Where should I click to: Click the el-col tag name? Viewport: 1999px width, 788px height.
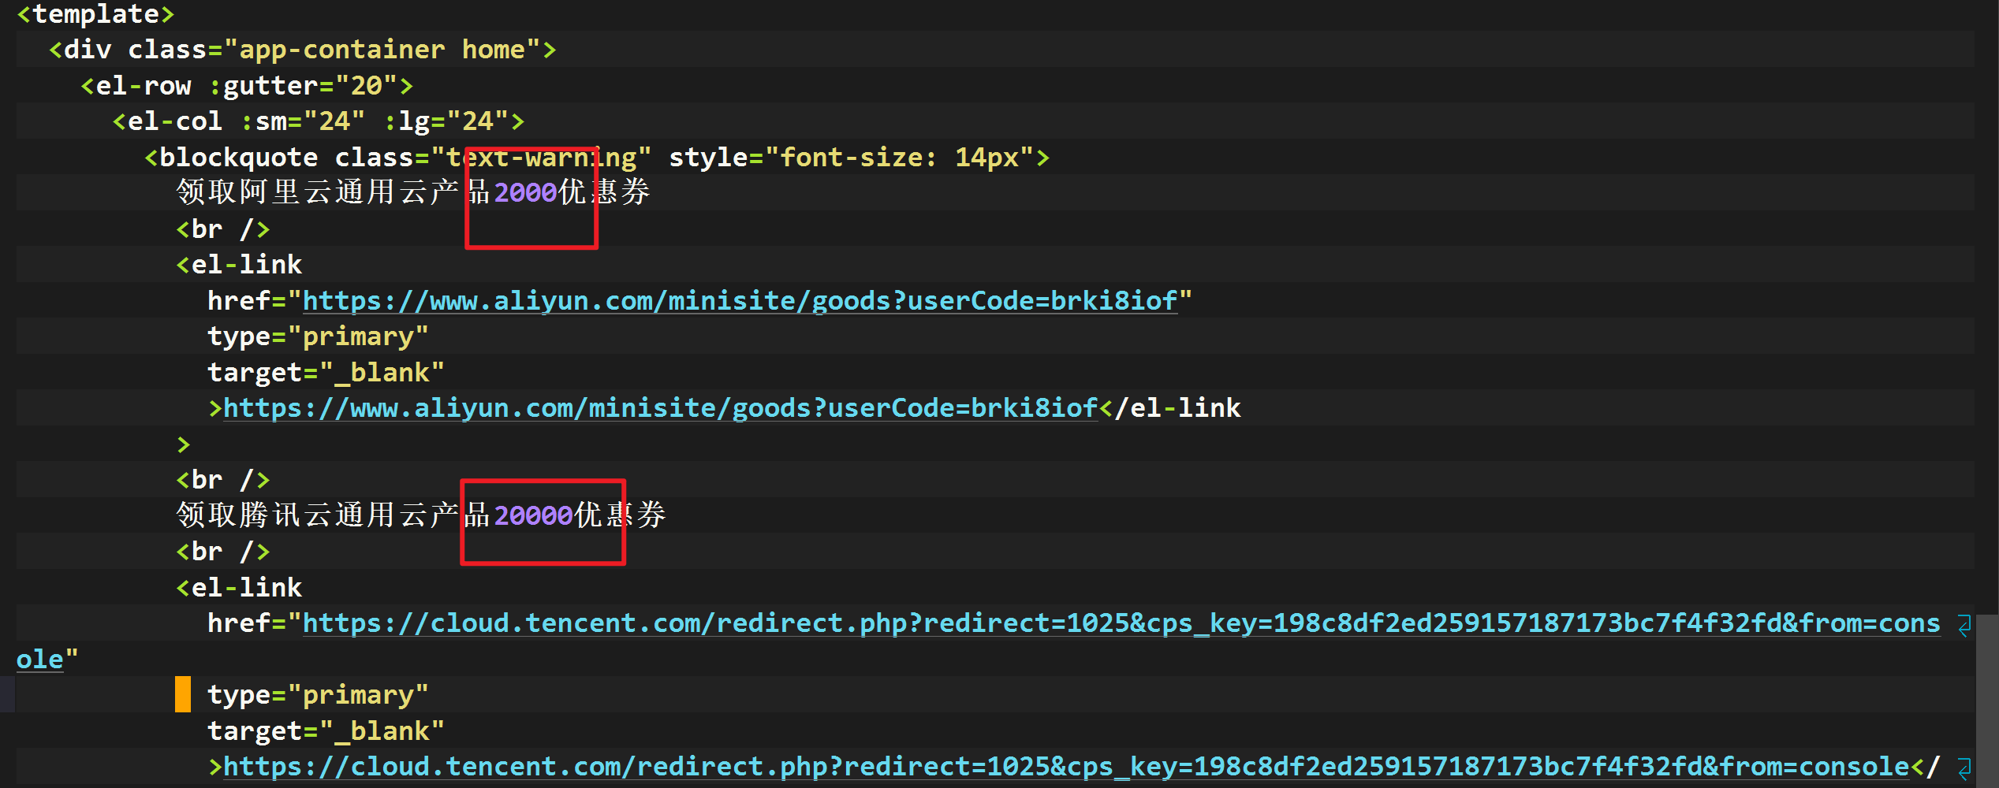tap(175, 121)
